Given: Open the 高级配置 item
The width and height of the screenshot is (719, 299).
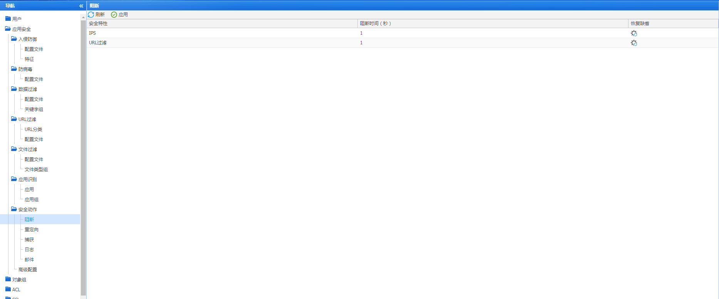Looking at the screenshot, I should pyautogui.click(x=28, y=270).
